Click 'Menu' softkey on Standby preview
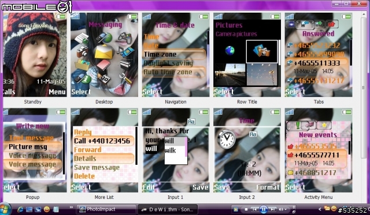Screen dimensions: 370x215 click(57, 92)
